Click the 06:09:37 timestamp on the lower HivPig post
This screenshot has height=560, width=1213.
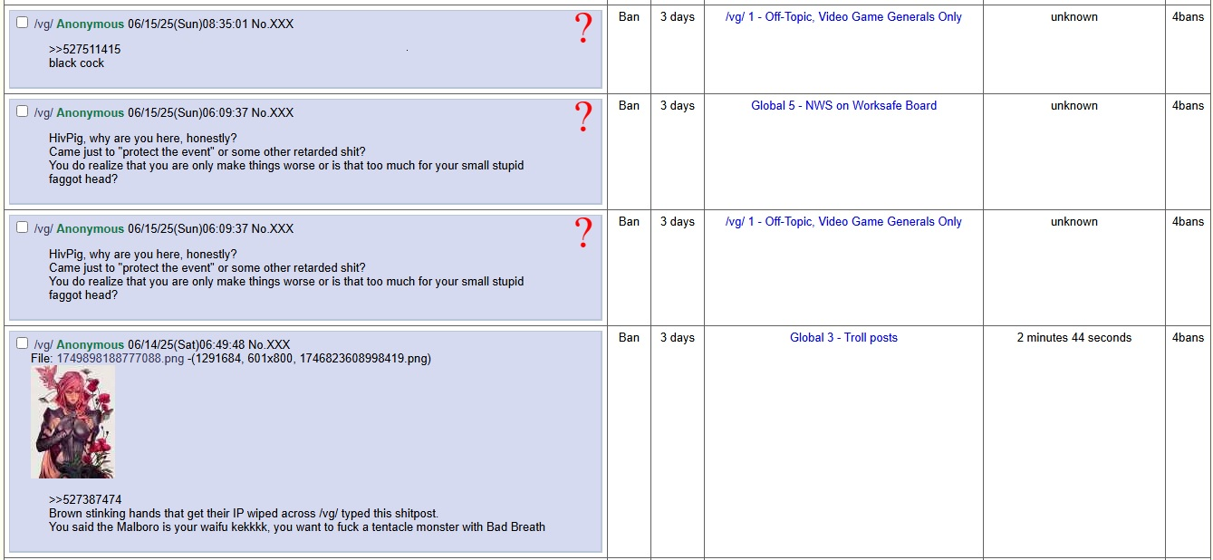188,229
